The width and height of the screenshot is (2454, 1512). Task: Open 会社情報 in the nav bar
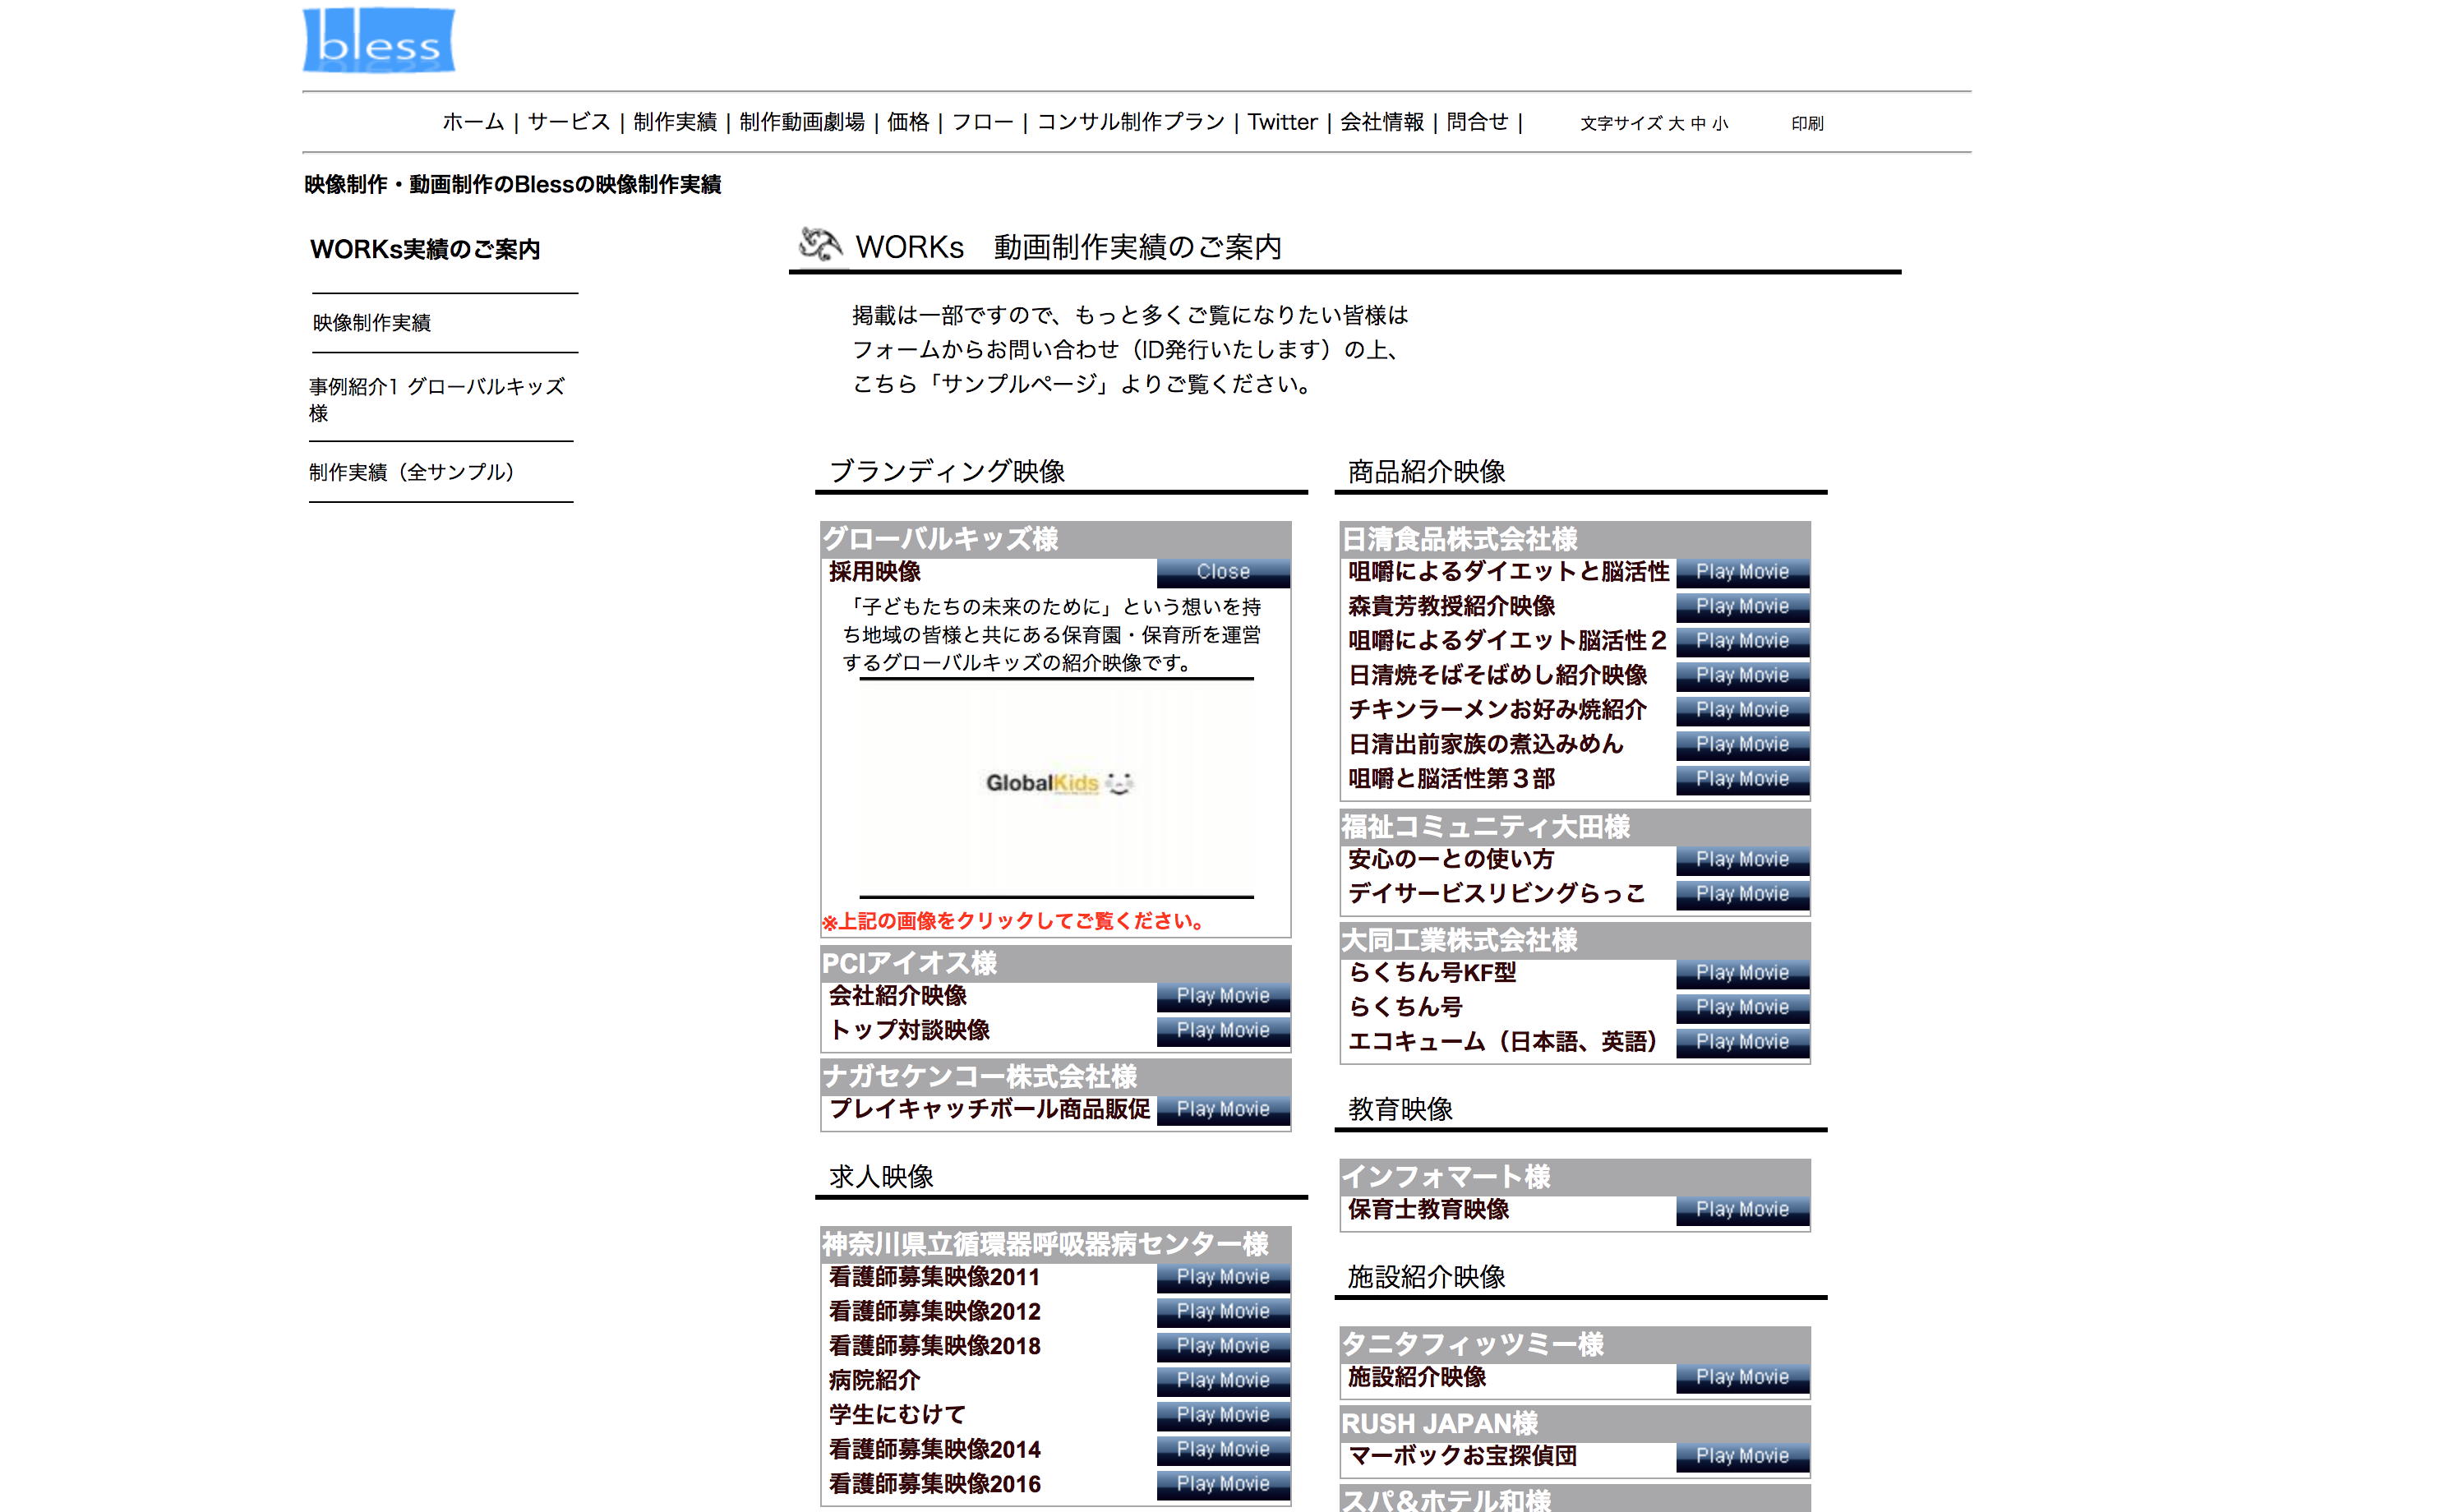click(1382, 122)
